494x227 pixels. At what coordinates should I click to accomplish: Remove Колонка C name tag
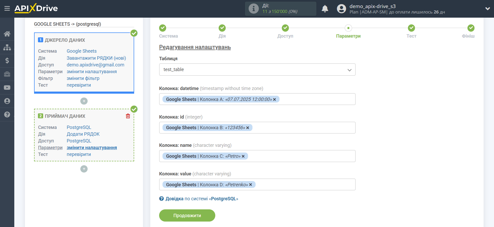pyautogui.click(x=243, y=156)
